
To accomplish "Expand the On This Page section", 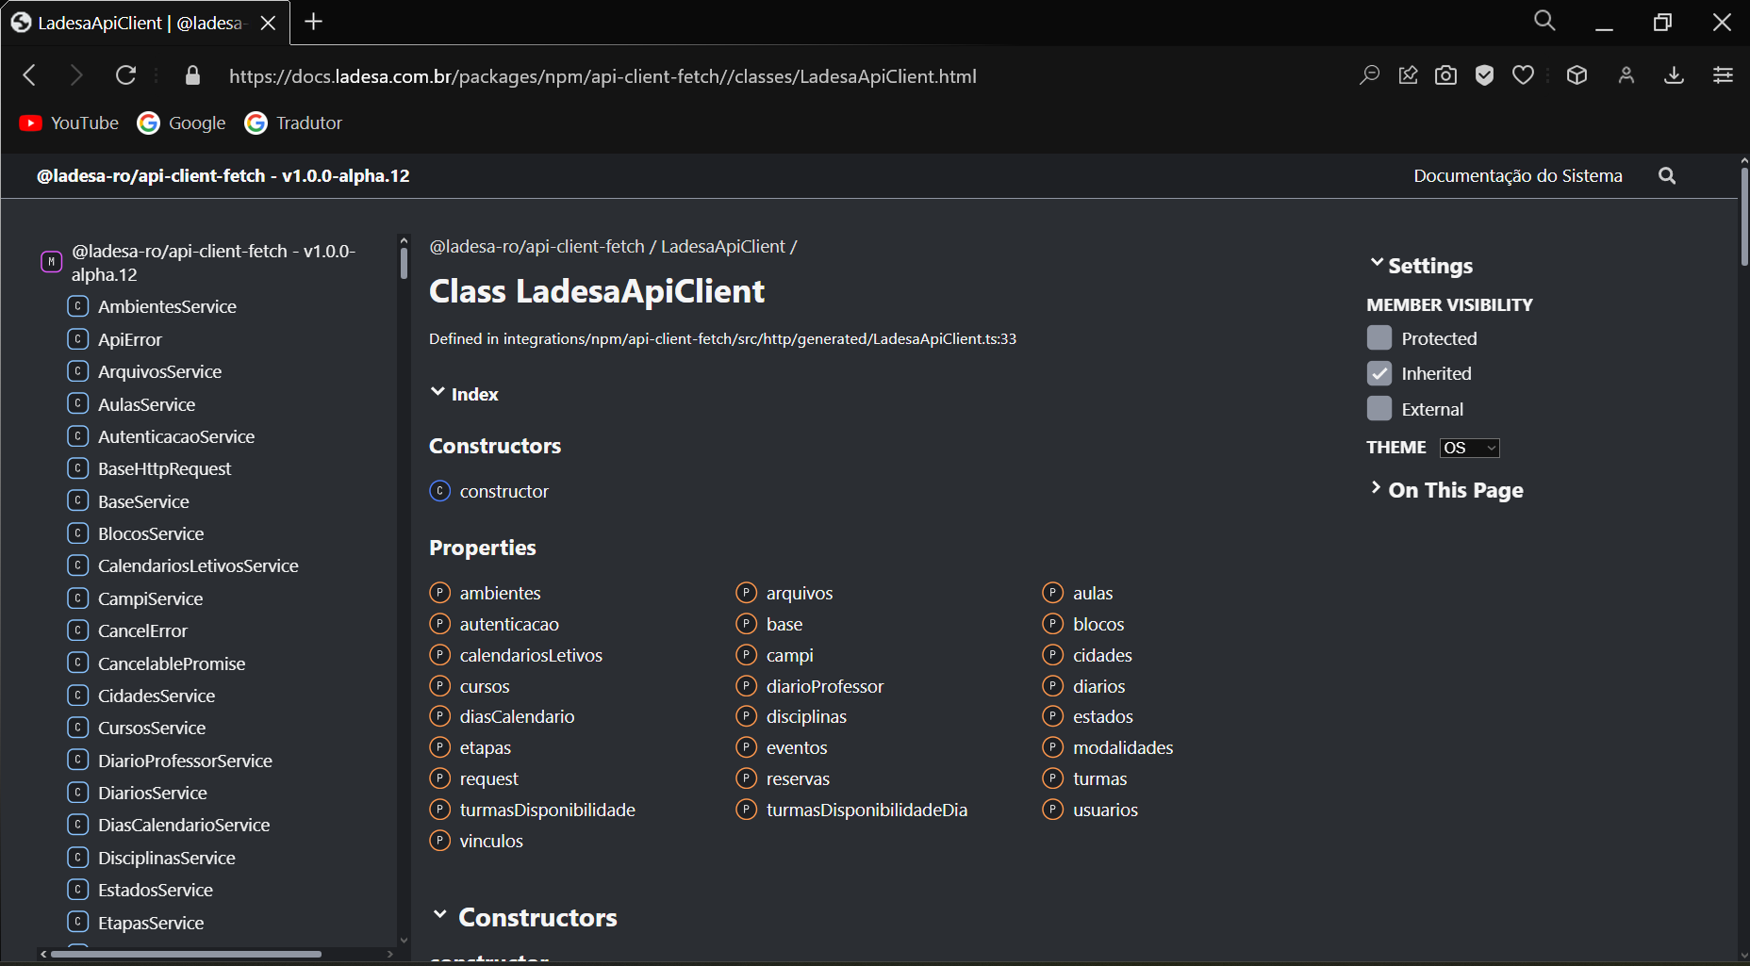I will (x=1446, y=490).
